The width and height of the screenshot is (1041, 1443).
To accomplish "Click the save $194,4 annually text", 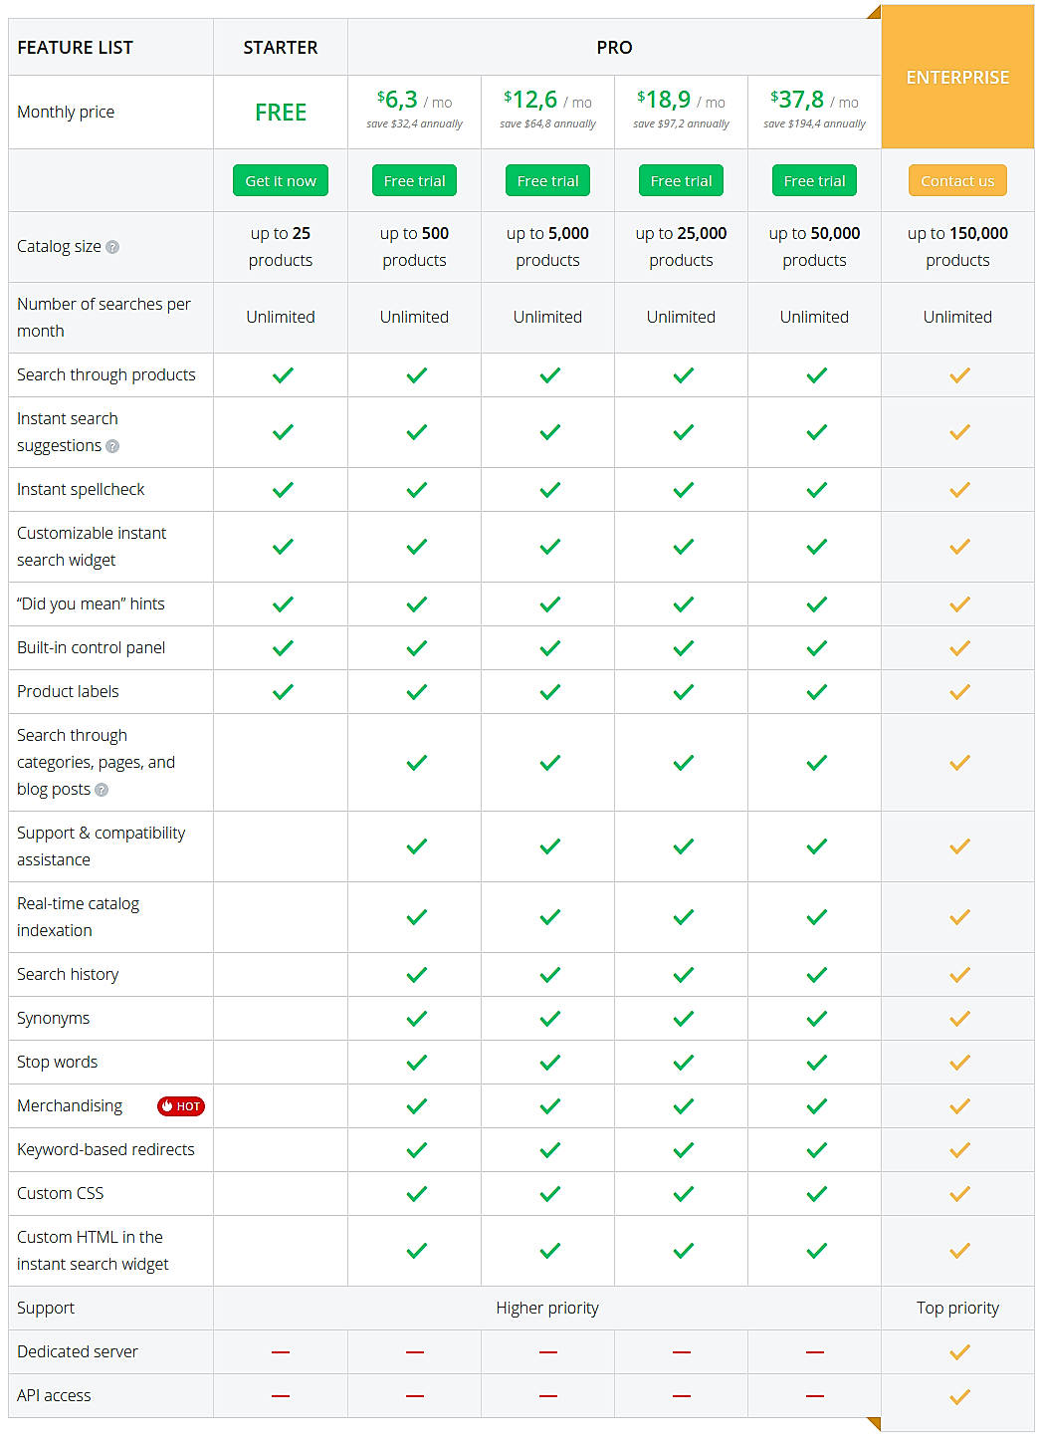I will [x=814, y=124].
